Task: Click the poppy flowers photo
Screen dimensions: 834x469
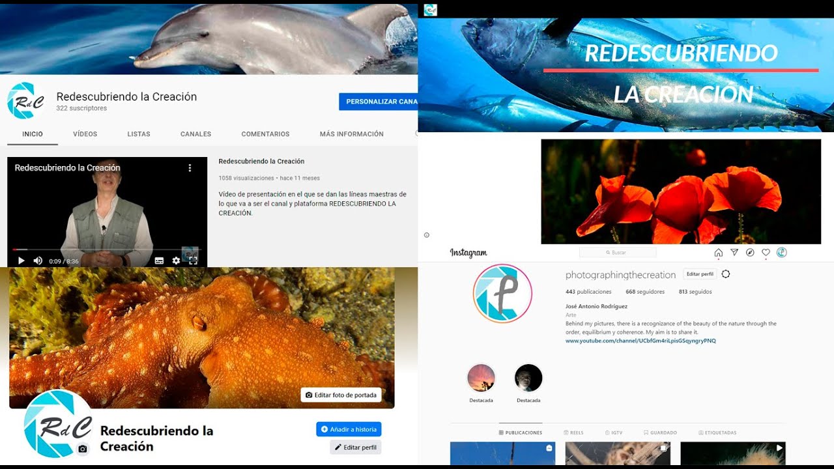Action: pos(681,192)
